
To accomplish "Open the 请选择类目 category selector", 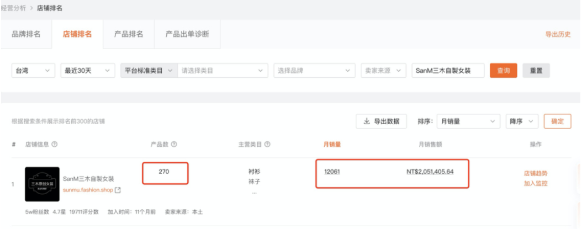I will (222, 71).
